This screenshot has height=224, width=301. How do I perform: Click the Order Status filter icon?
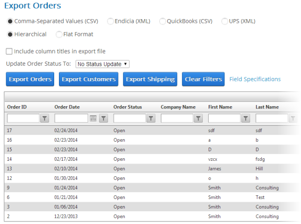[x=151, y=118]
